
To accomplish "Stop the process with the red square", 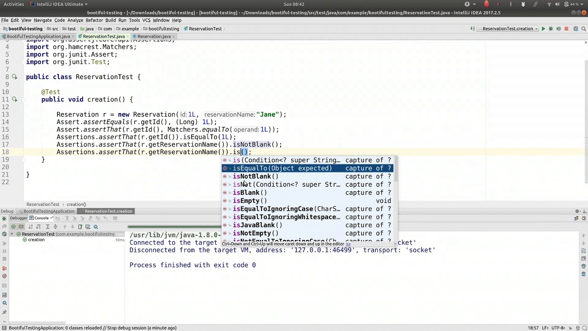I will (566, 29).
